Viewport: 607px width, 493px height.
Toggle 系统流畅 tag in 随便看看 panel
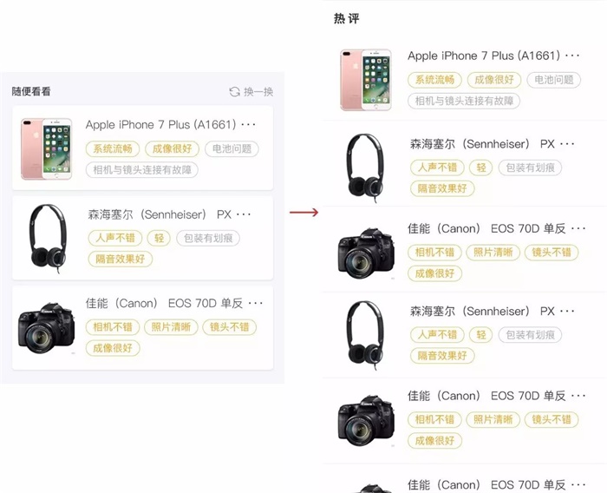[113, 148]
